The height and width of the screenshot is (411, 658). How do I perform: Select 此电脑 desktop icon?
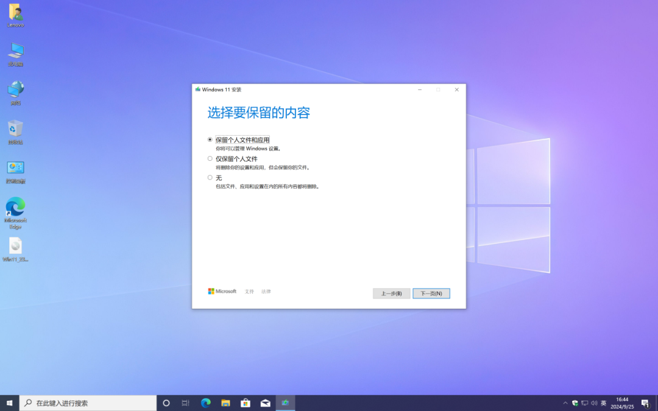click(15, 55)
